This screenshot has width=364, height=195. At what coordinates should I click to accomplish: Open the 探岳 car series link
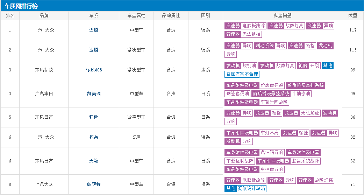point(94,137)
